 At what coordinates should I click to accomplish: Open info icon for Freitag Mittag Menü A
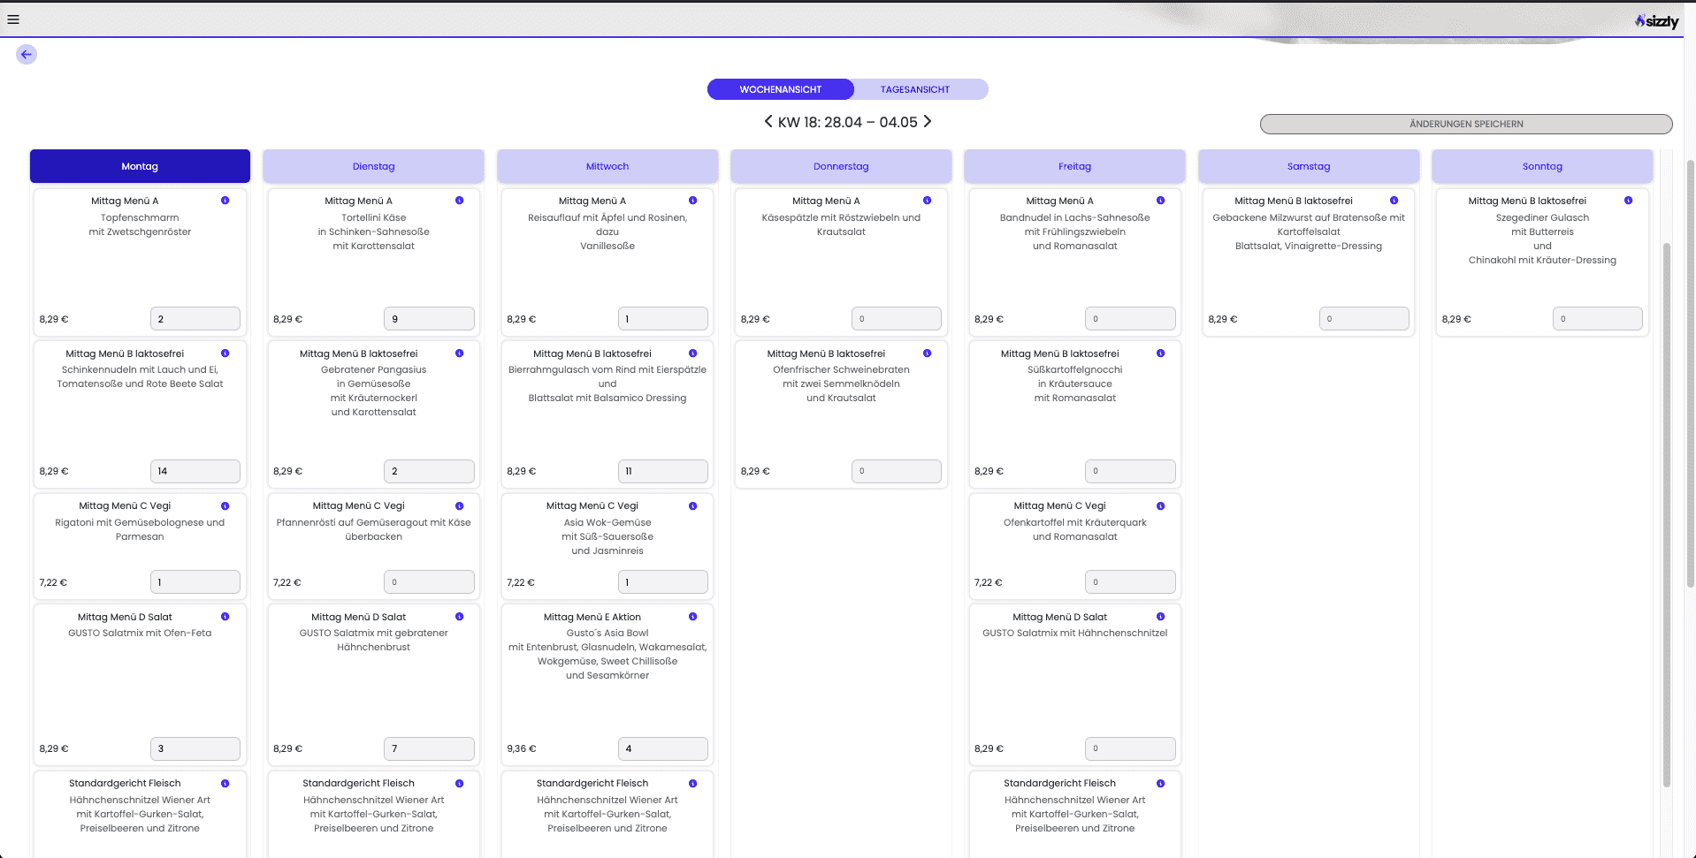[1160, 201]
